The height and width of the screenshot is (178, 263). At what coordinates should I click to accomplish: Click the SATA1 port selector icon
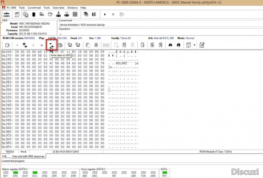click(6, 14)
